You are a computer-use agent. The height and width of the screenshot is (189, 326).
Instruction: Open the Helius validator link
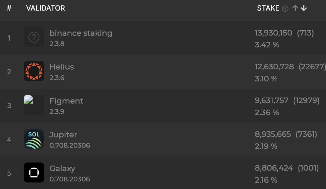62,67
